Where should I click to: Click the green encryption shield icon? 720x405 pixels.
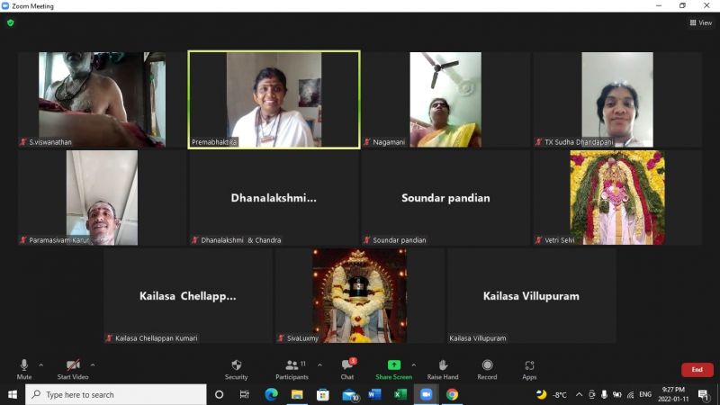pyautogui.click(x=11, y=22)
